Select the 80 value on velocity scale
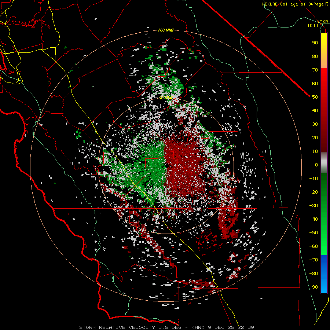330x330 pixels. pos(315,56)
